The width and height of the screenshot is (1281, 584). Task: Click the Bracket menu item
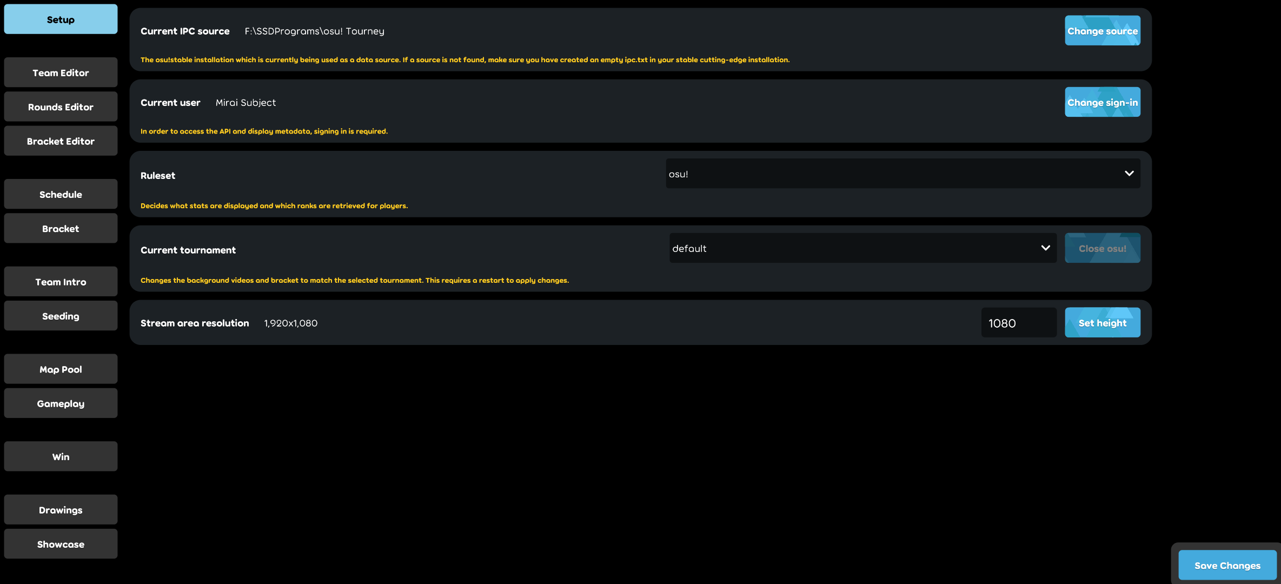(61, 228)
